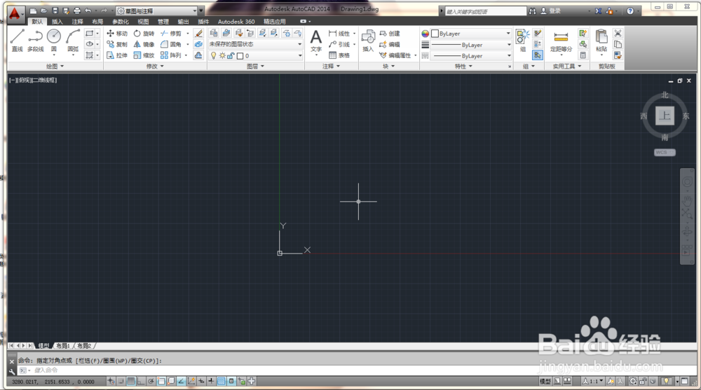Open the 未保存的图层状态 layer state dropdown
The image size is (701, 390).
[256, 44]
